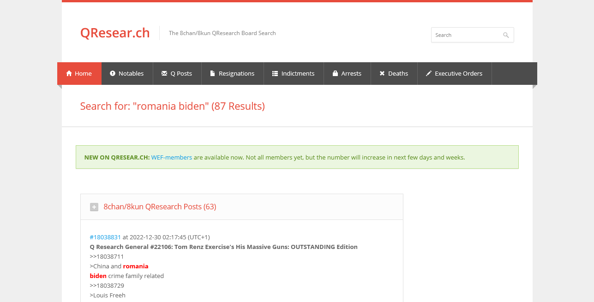Viewport: 594px width, 302px height.
Task: Select the Q Research General #22106 title text
Action: (224, 247)
